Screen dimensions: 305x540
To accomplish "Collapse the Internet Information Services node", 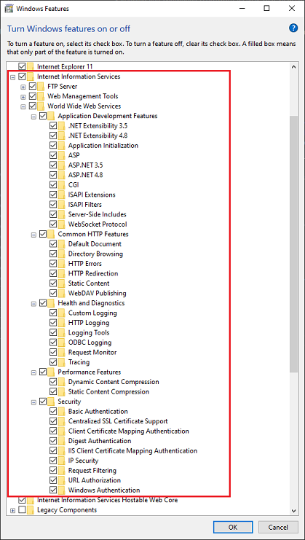I will (x=13, y=77).
